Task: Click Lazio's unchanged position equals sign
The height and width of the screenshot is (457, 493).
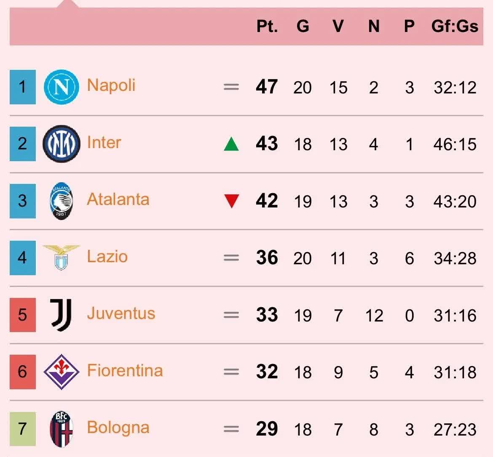Action: [x=231, y=258]
